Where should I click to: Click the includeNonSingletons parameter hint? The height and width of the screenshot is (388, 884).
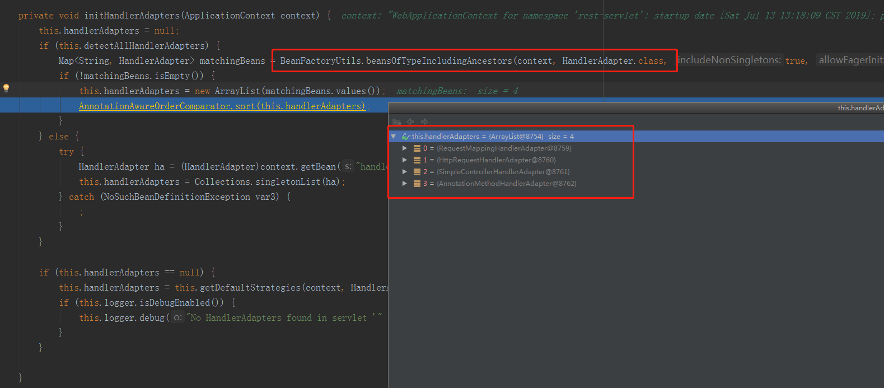tap(729, 60)
